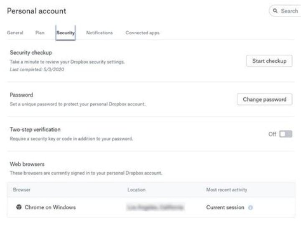
Task: Click the blurred location entry
Action: coord(156,207)
